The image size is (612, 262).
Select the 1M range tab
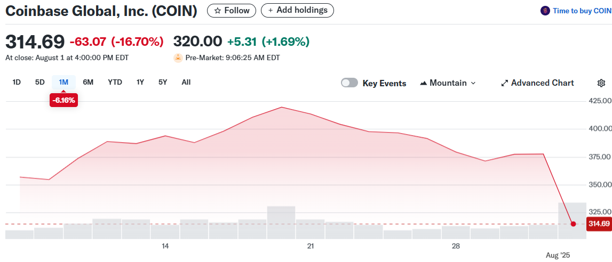(x=63, y=82)
